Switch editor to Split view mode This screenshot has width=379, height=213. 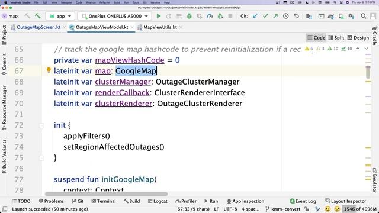336,38
